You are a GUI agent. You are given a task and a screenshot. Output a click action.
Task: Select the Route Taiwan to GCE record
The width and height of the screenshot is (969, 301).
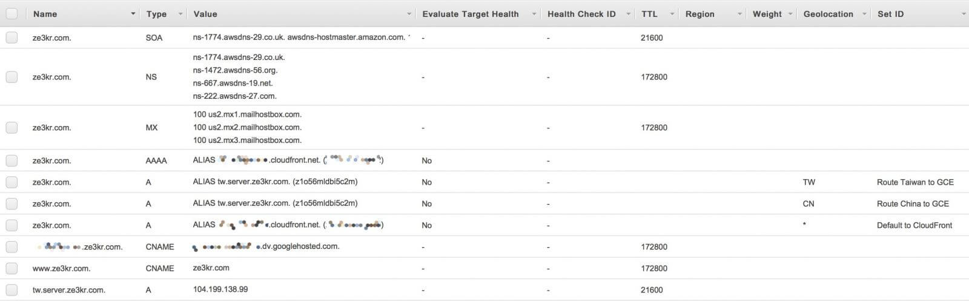point(915,182)
